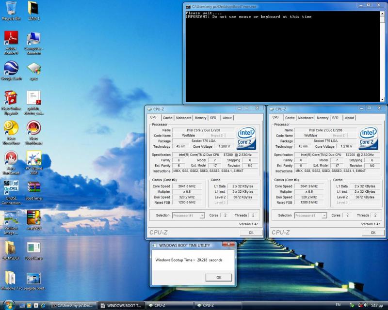Click the EN language indicator in the taskbar

(x=338, y=305)
